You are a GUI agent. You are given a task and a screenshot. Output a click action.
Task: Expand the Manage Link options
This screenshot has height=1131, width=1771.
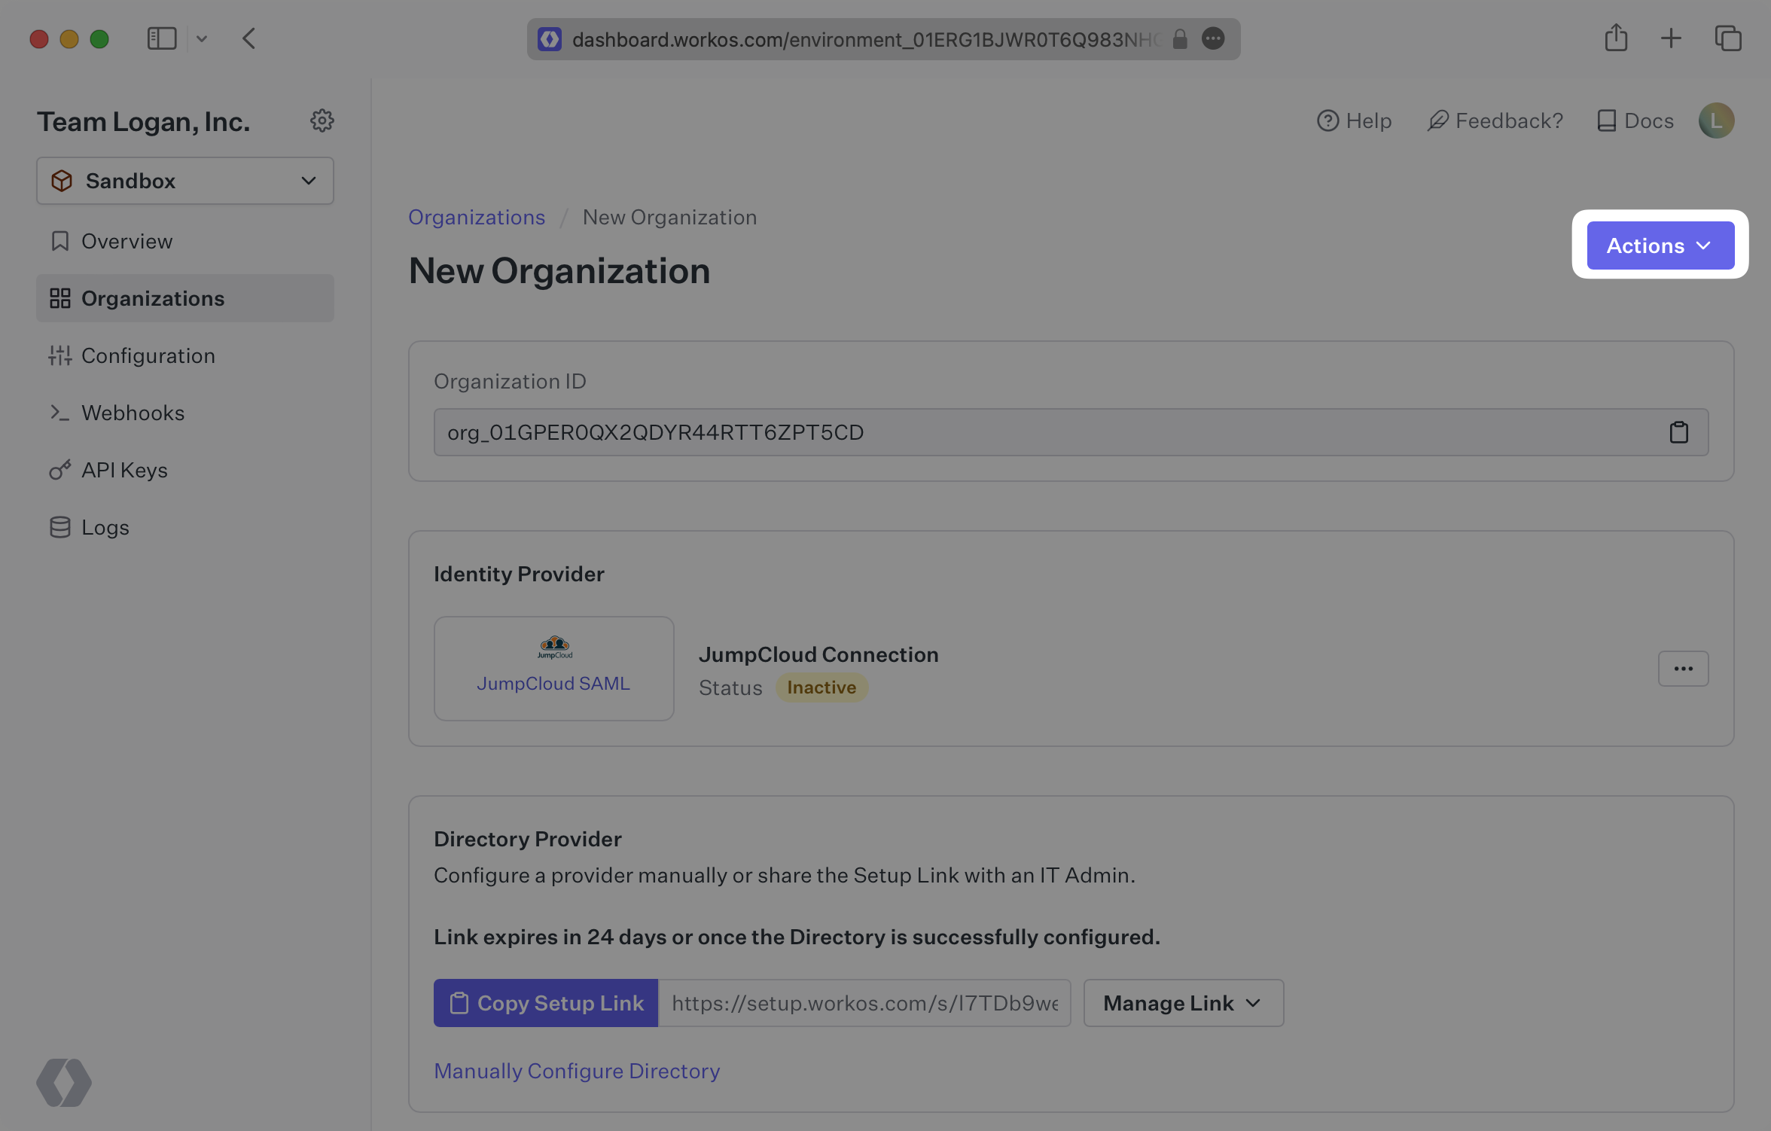[x=1181, y=1002]
